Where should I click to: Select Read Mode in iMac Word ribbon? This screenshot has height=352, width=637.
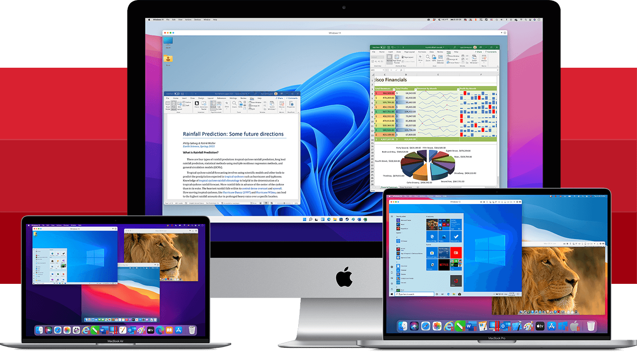168,106
